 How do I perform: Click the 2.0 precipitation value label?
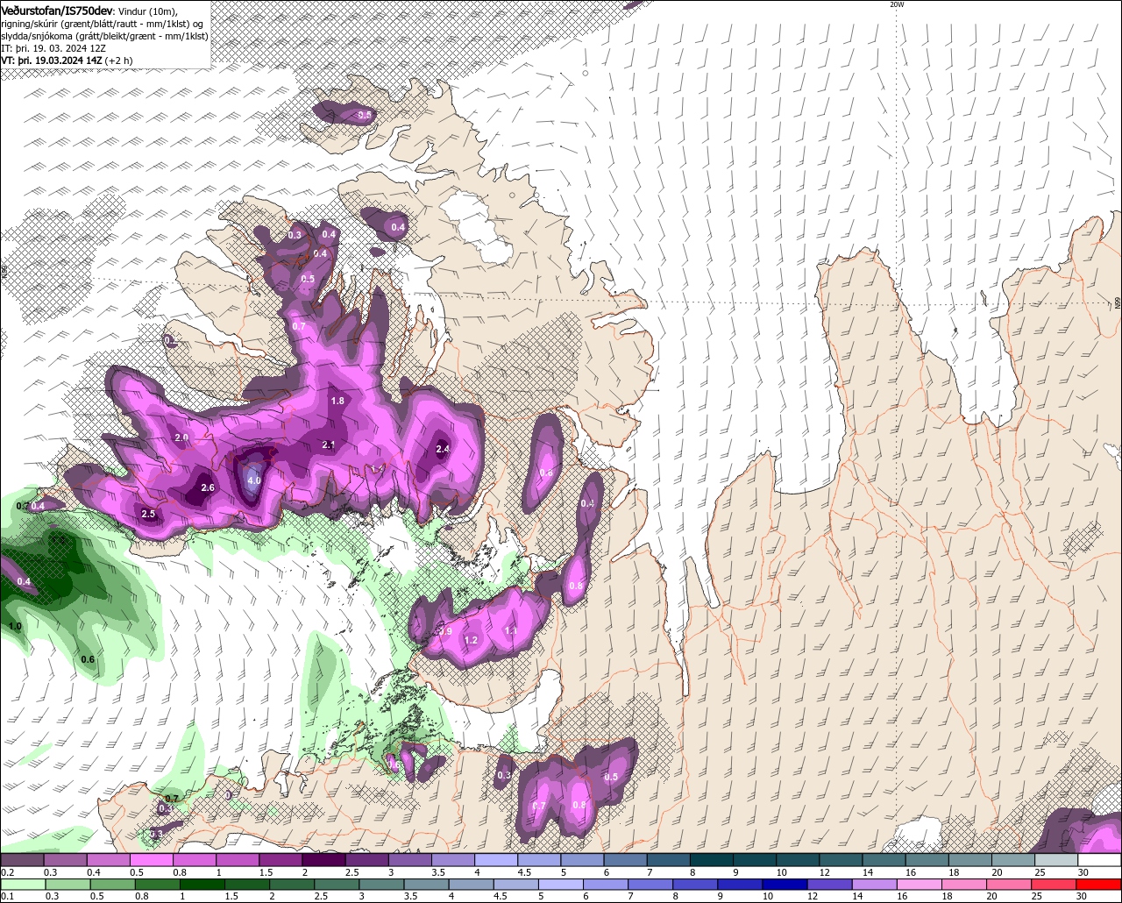181,437
